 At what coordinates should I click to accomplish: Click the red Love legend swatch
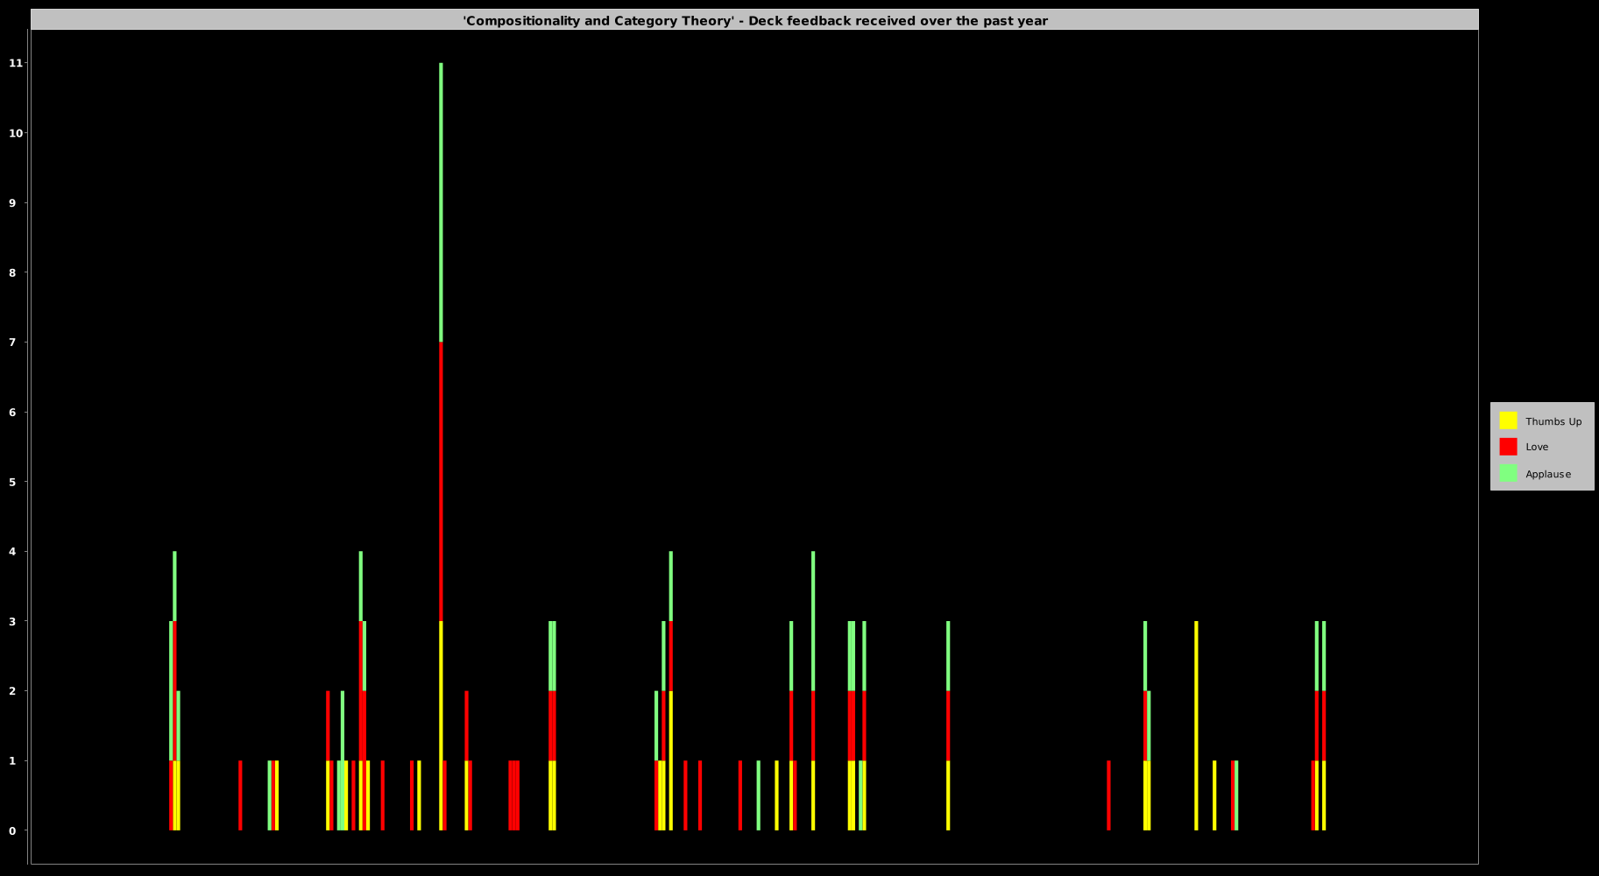point(1508,447)
